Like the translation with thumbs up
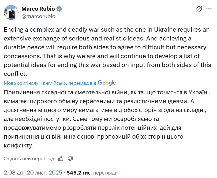The height and width of the screenshot is (178, 217). tap(61, 159)
